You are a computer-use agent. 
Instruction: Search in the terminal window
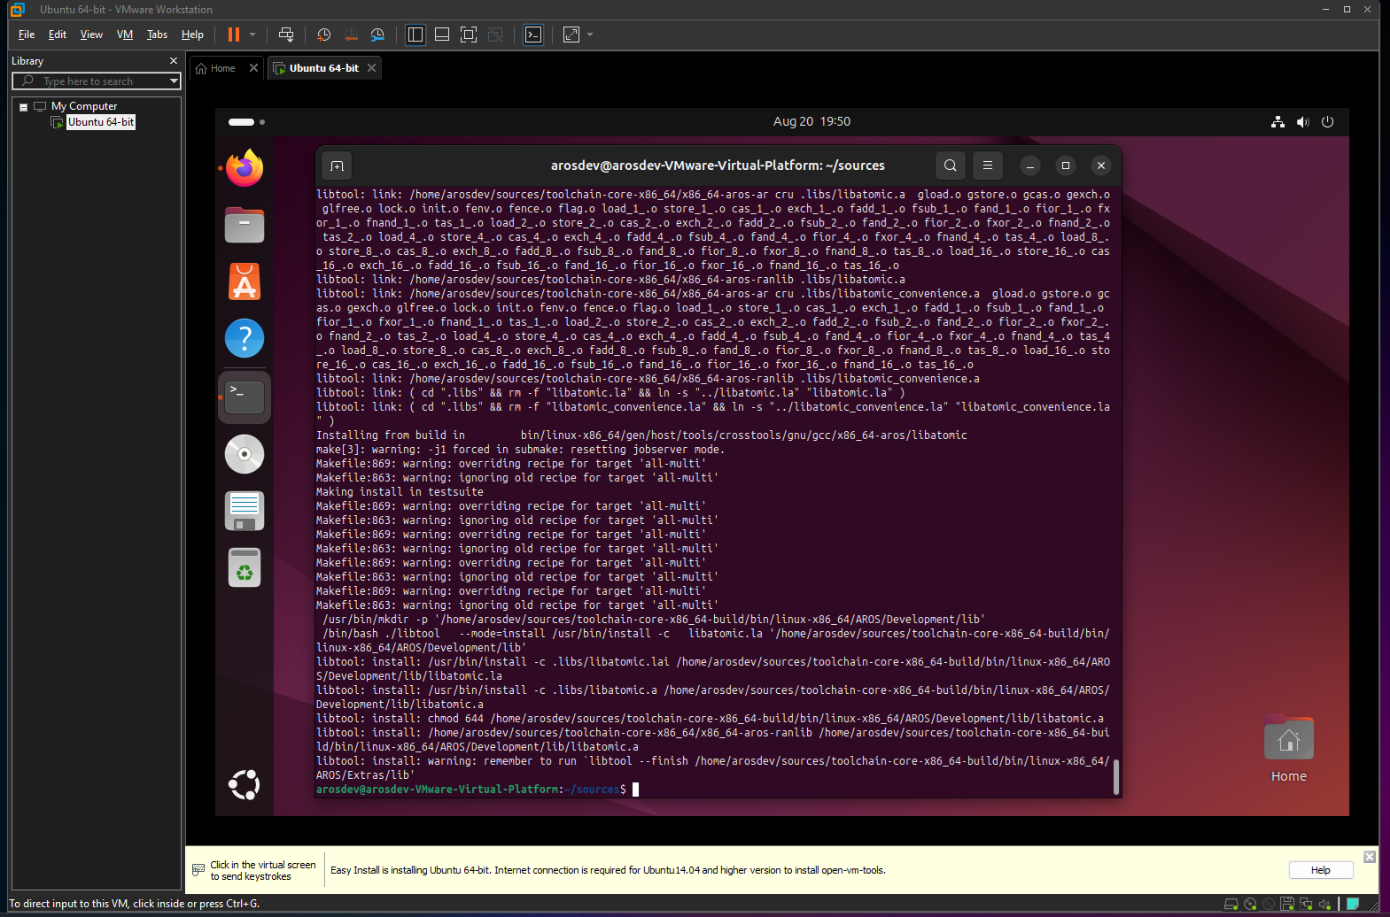click(x=950, y=166)
